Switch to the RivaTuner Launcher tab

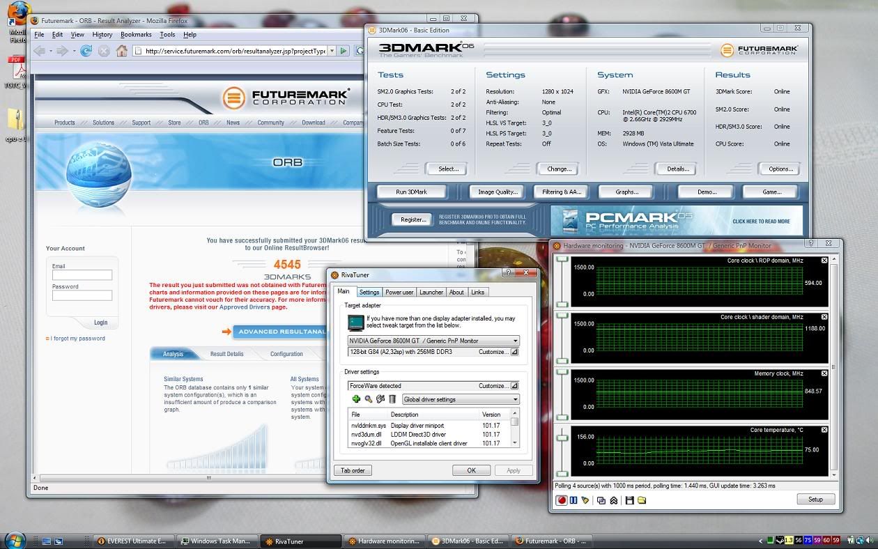431,292
